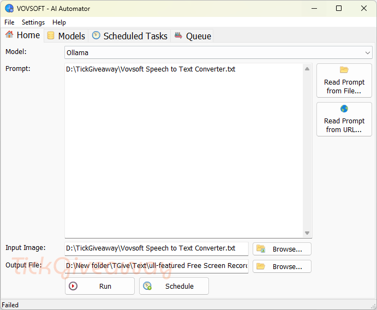The height and width of the screenshot is (310, 377).
Task: Click the VOVSOFT app icon in title bar
Action: coord(9,8)
